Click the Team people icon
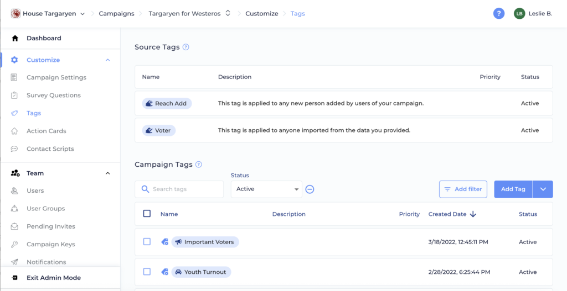 15,173
